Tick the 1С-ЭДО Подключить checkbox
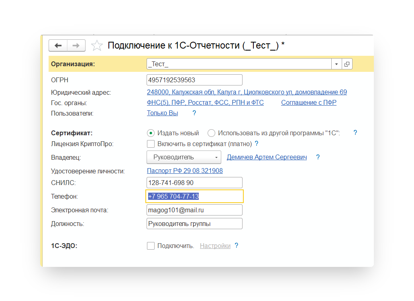The image size is (414, 301). point(151,246)
